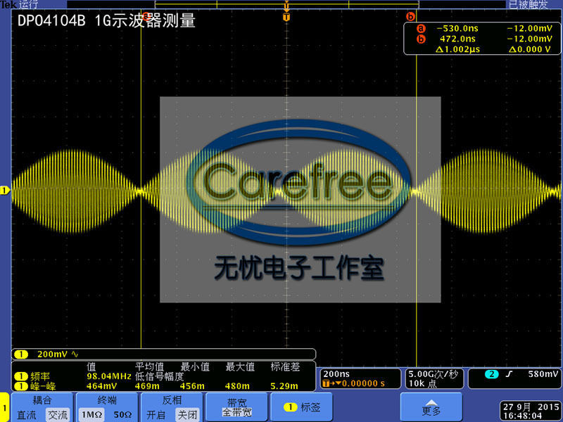The height and width of the screenshot is (422, 563).
Task: Click the 98.04MHz frequency value
Action: [109, 376]
